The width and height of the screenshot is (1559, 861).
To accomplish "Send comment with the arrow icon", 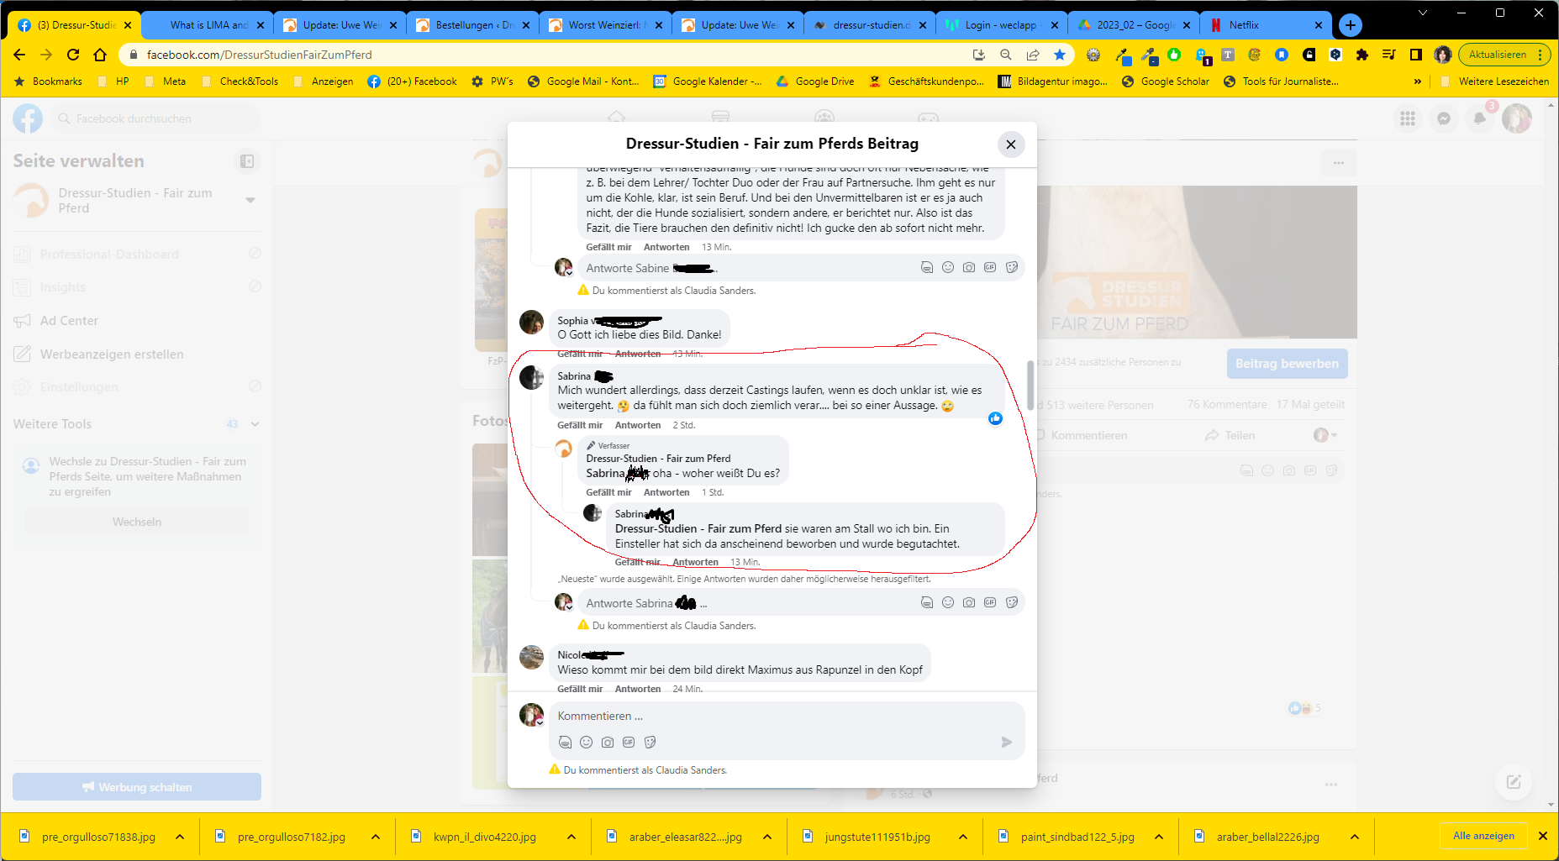I will (x=1006, y=743).
